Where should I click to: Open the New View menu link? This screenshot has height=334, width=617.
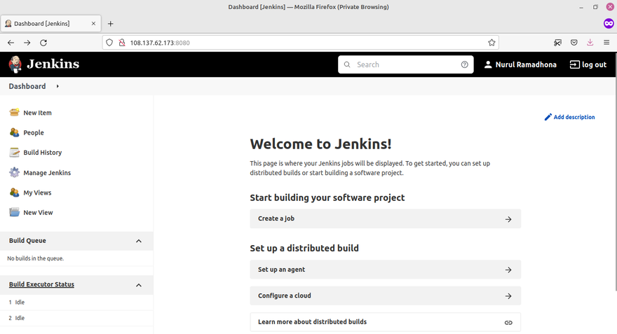click(x=38, y=213)
